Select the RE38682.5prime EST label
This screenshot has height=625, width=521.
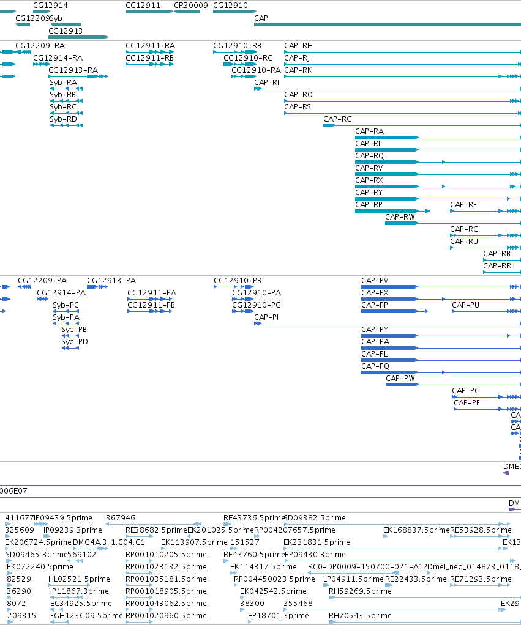click(156, 530)
